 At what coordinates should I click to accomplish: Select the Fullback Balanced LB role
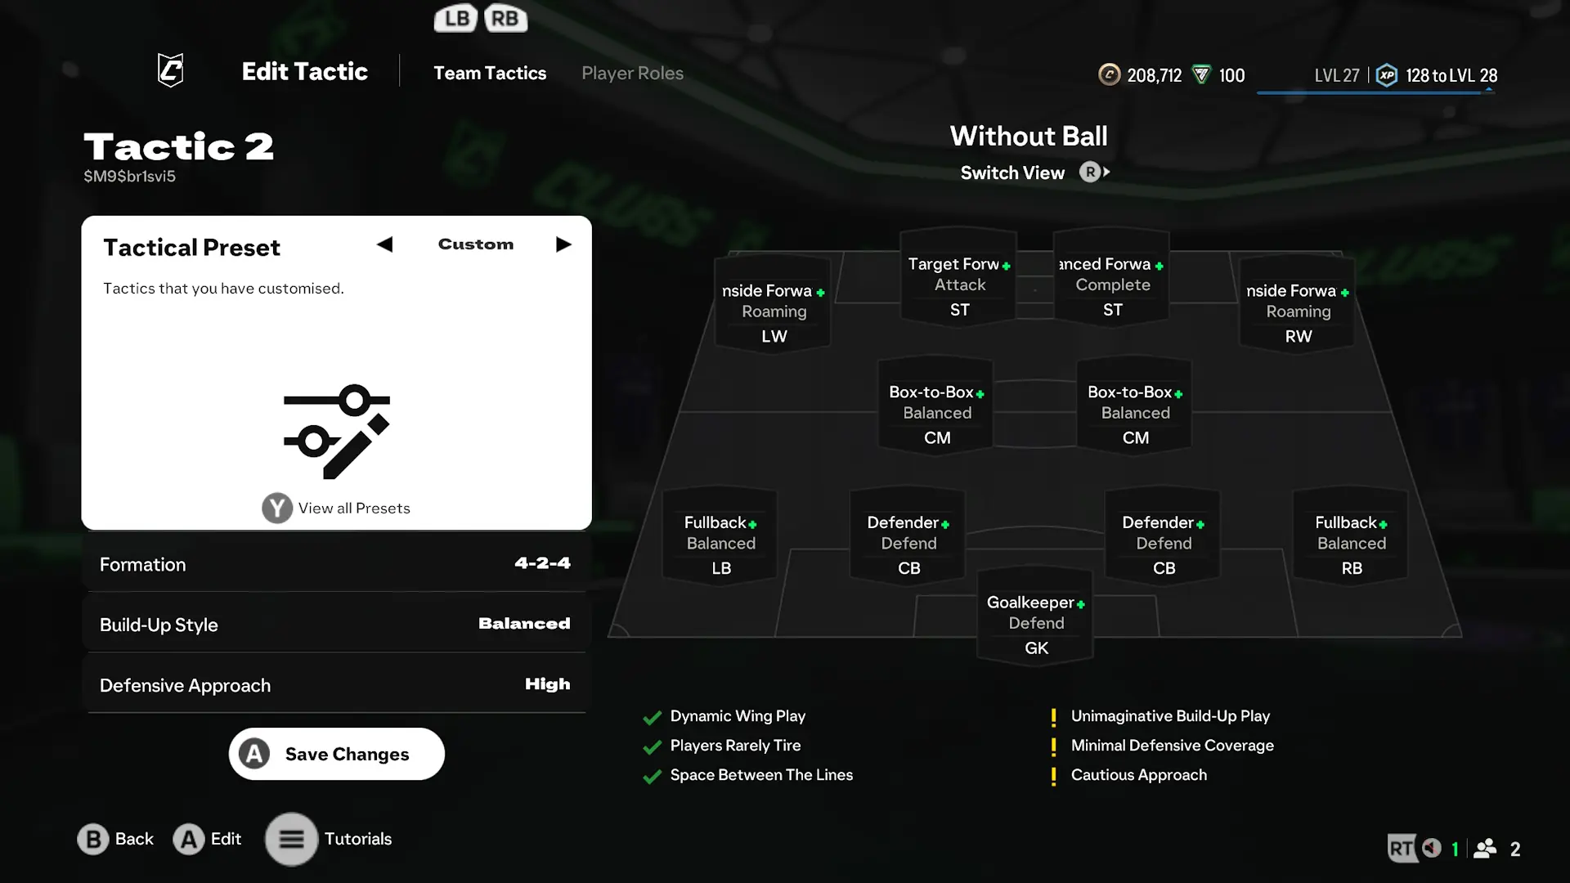click(720, 544)
